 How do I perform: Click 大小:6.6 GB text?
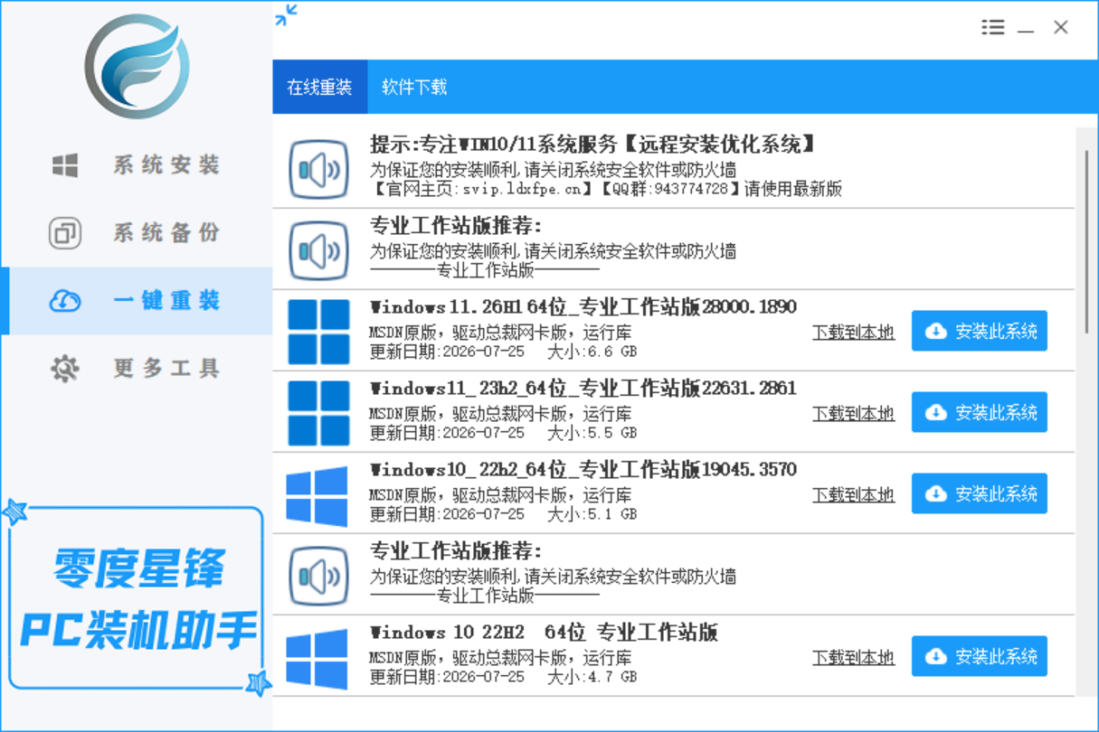coord(592,352)
